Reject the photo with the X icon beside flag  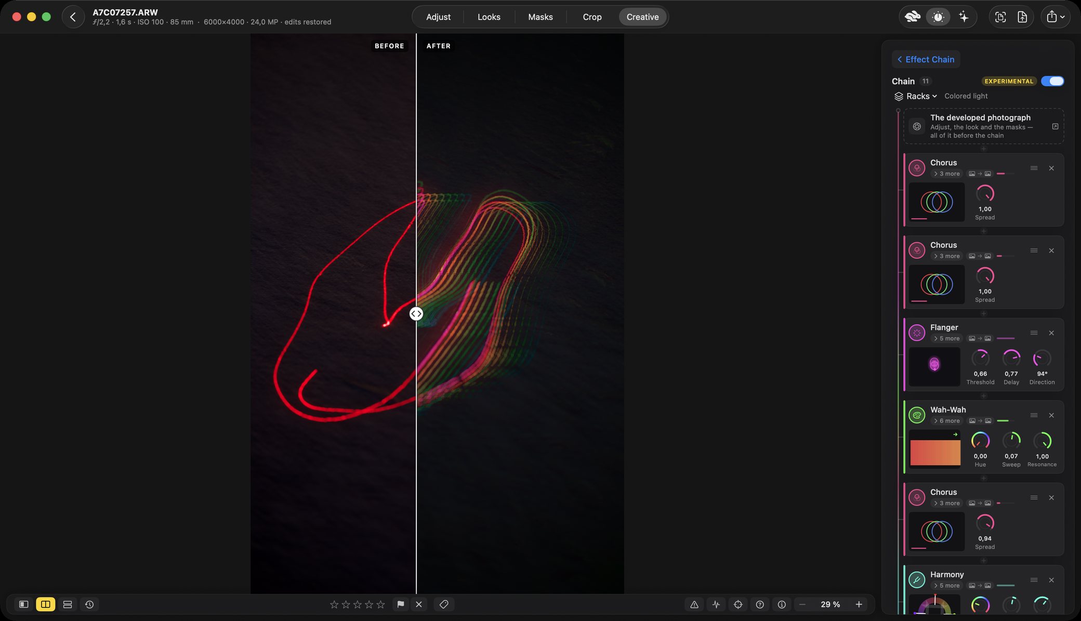point(419,604)
